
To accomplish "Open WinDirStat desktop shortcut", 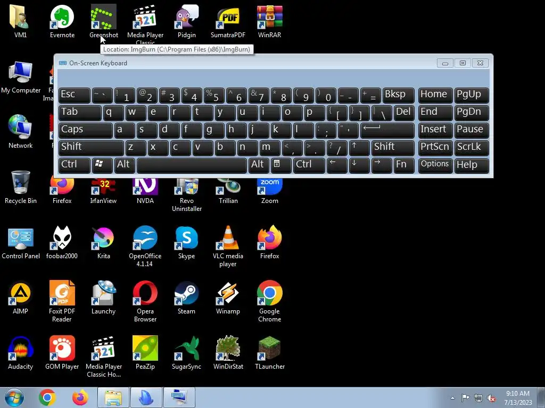I will pos(228,353).
